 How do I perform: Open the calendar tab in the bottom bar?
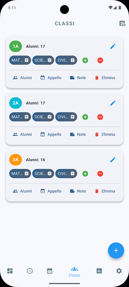(49, 271)
